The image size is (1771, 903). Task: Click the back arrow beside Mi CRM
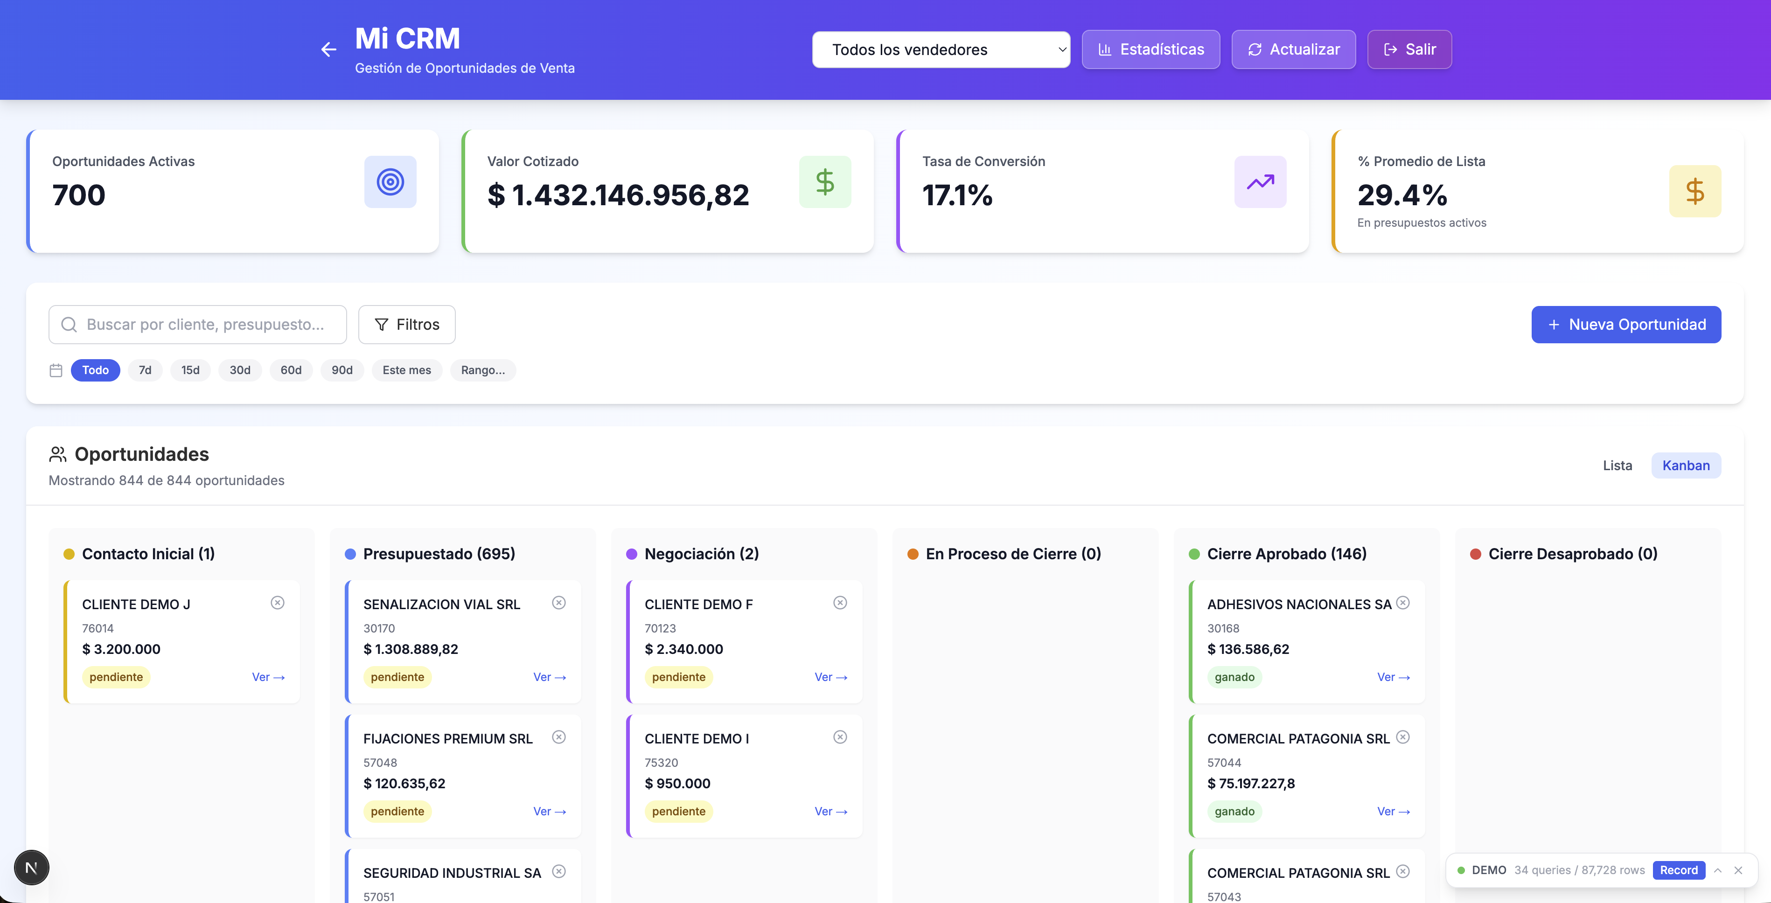click(x=328, y=49)
